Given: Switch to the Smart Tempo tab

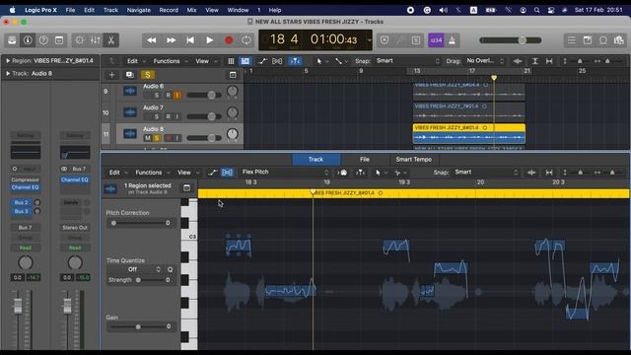Looking at the screenshot, I should (413, 160).
